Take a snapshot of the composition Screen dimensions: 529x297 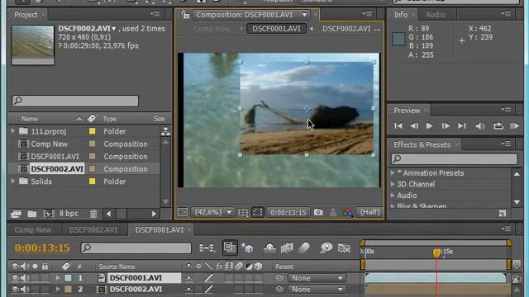[x=318, y=212]
